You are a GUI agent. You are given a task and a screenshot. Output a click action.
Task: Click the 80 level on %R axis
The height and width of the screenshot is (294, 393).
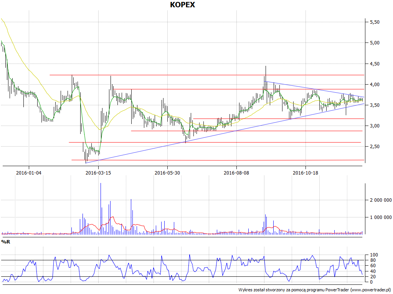(x=373, y=260)
